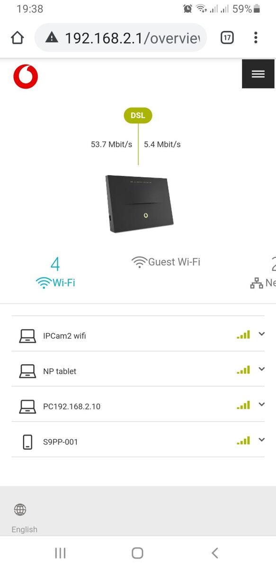Screen dimensions: 276x570
Task: Expand the S9PP-001 device details
Action: click(262, 440)
